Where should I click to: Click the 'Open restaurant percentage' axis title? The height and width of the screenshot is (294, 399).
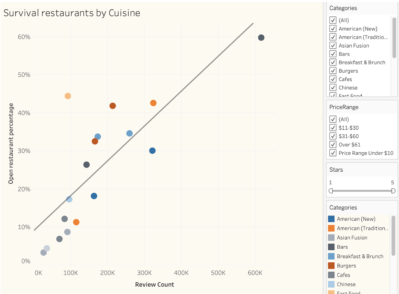[x=11, y=143]
